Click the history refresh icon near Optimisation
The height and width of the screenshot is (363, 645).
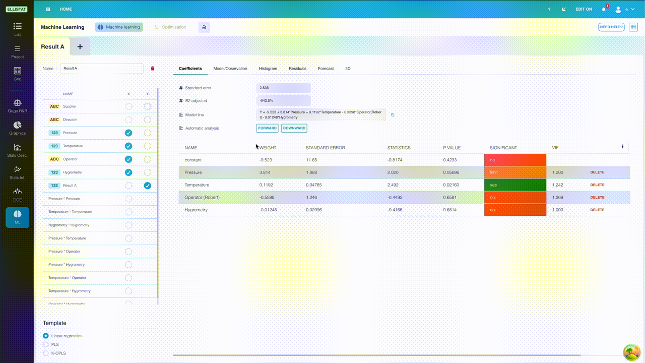(204, 27)
